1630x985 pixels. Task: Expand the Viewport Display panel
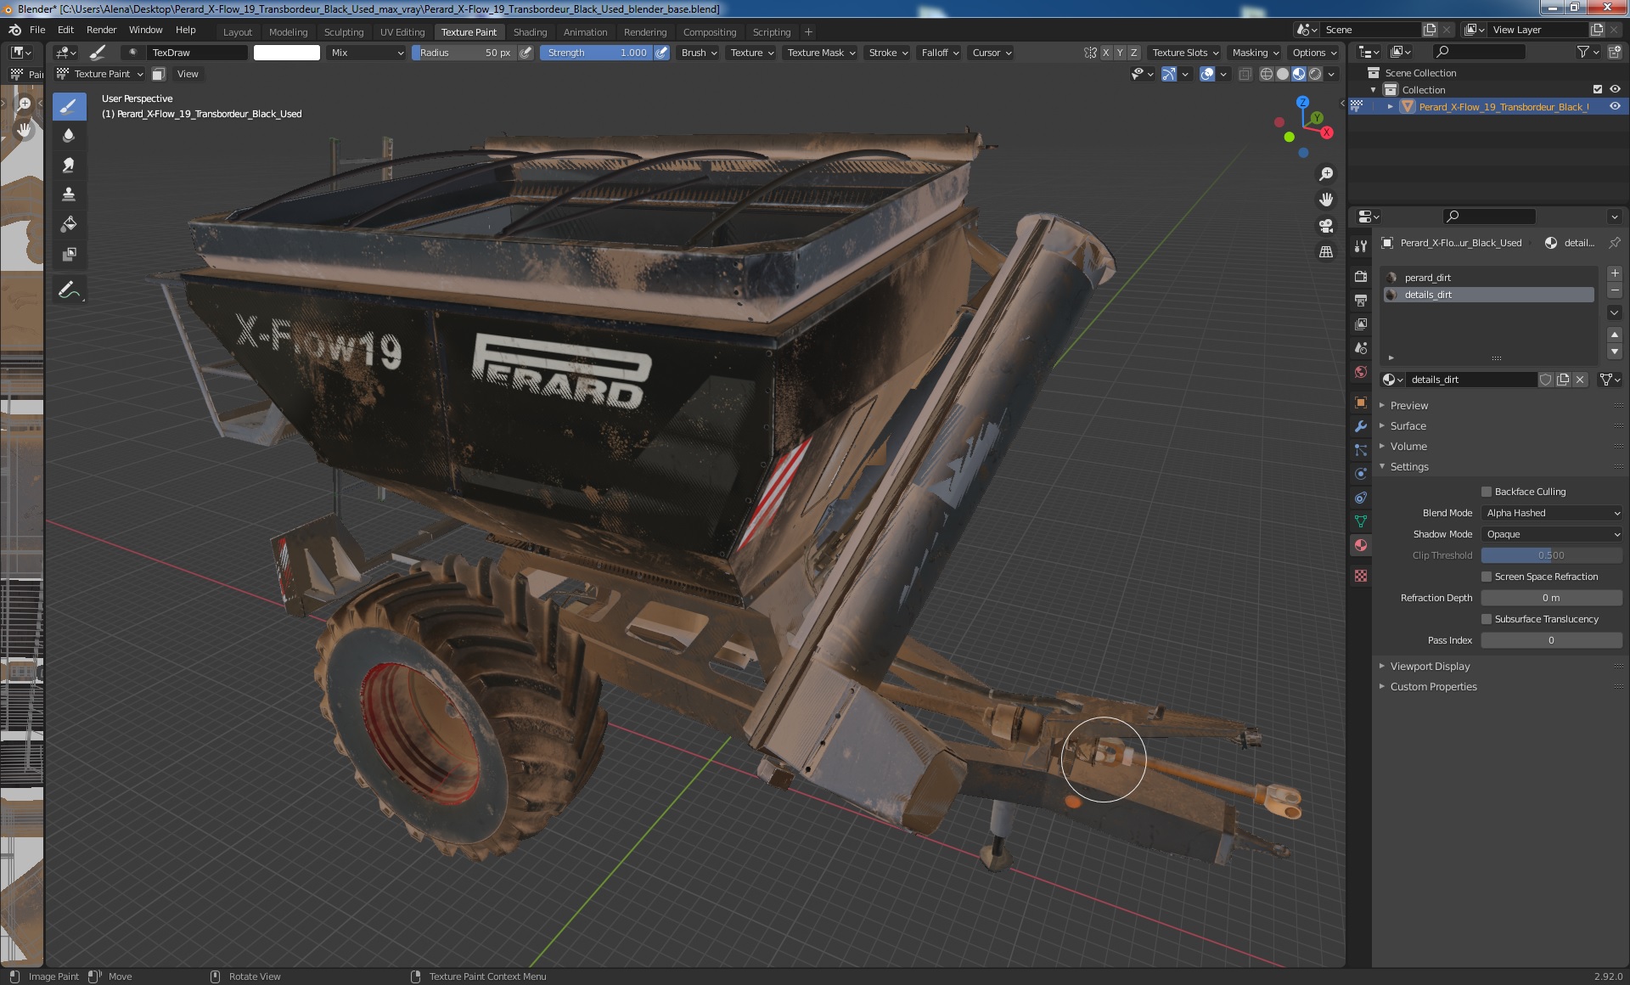(x=1430, y=667)
